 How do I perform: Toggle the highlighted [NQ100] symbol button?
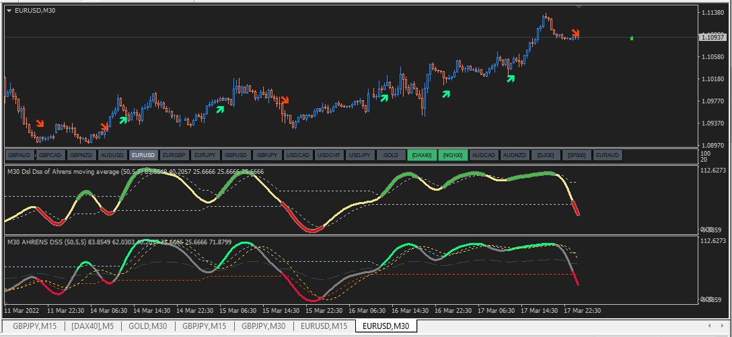point(452,155)
